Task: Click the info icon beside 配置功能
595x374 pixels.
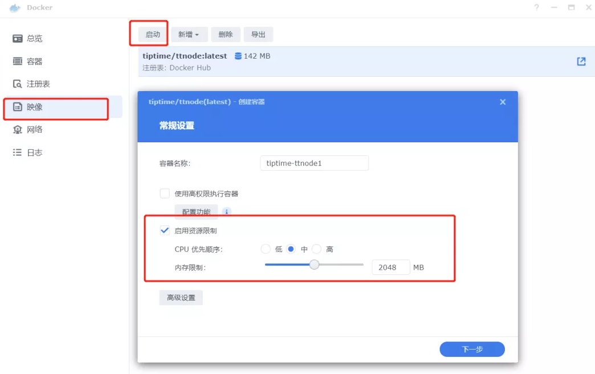Action: pyautogui.click(x=226, y=212)
